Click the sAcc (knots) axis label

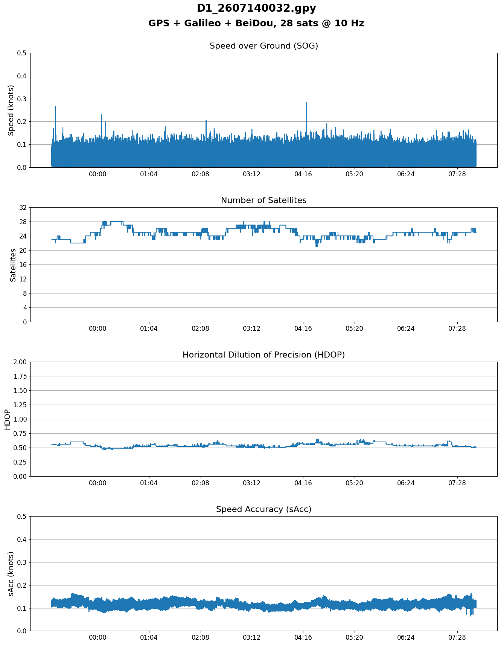(x=11, y=574)
